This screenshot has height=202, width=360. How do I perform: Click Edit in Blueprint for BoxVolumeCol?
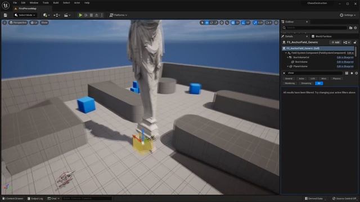click(345, 57)
